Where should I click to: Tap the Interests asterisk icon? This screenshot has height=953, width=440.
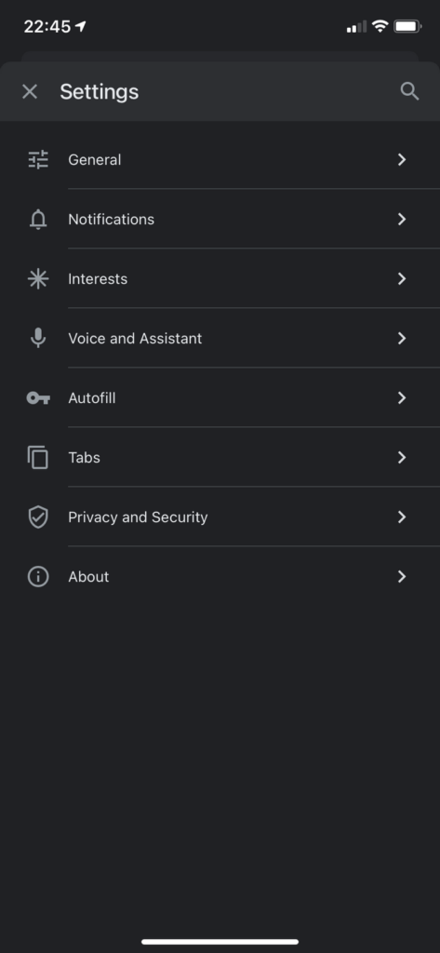[x=38, y=278]
